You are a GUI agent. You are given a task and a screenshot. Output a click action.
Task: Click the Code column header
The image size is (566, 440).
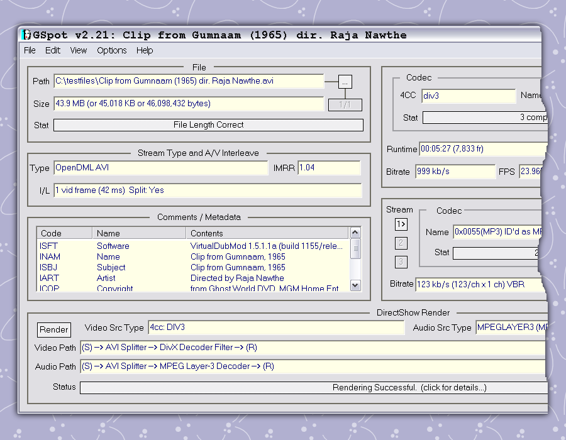(x=65, y=233)
